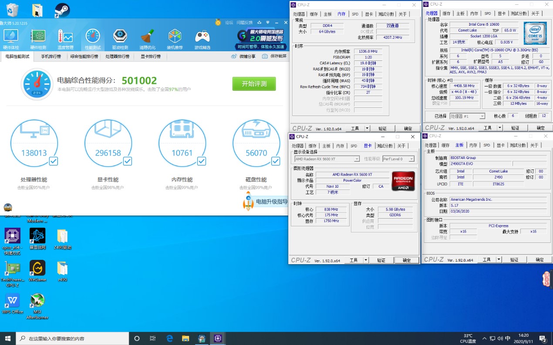Expand 工具 dropdown arrow in memory CPU-Z window

[x=367, y=128]
